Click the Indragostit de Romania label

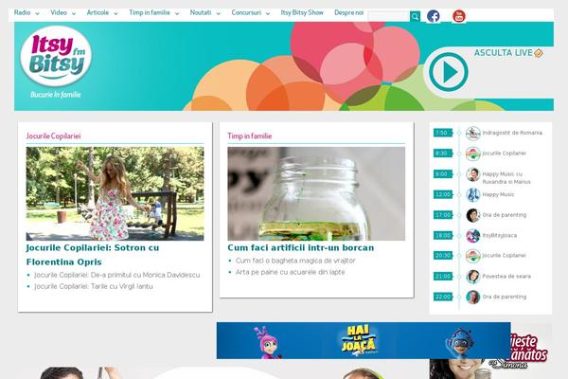coord(512,133)
